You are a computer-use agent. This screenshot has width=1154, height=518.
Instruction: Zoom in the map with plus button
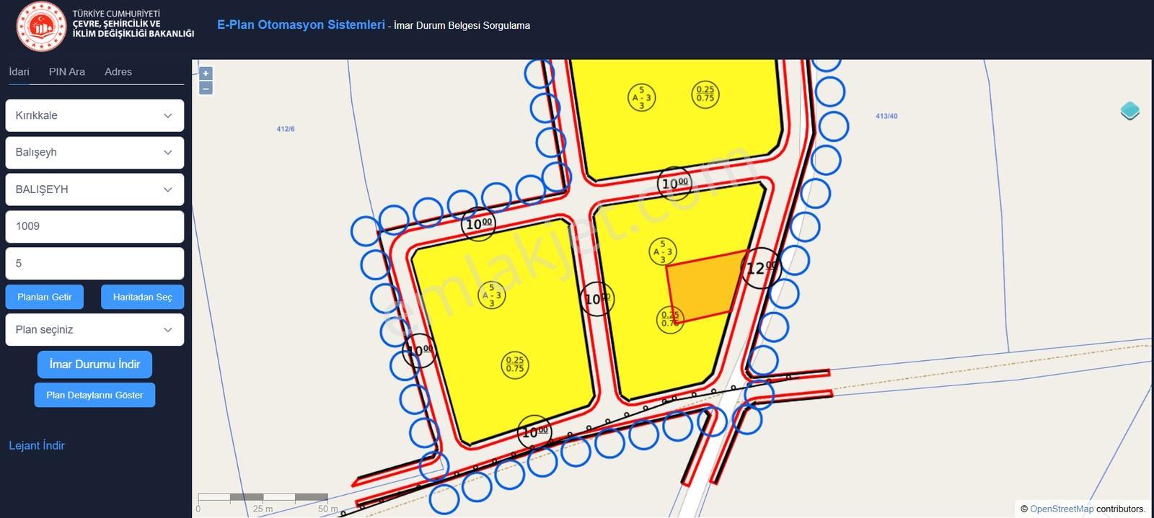tap(206, 73)
